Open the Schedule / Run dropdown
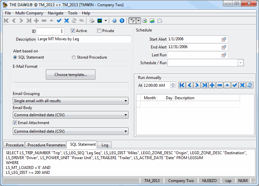 240,63
